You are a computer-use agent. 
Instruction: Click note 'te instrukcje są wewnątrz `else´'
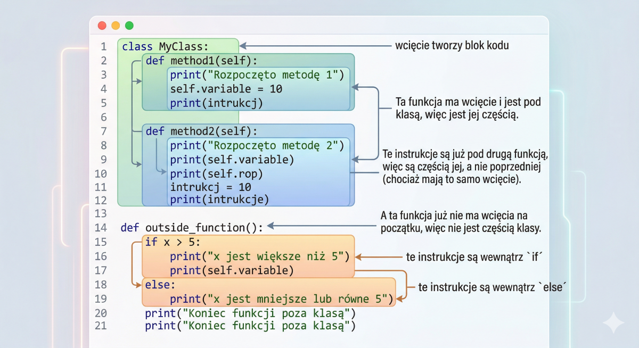pos(492,287)
